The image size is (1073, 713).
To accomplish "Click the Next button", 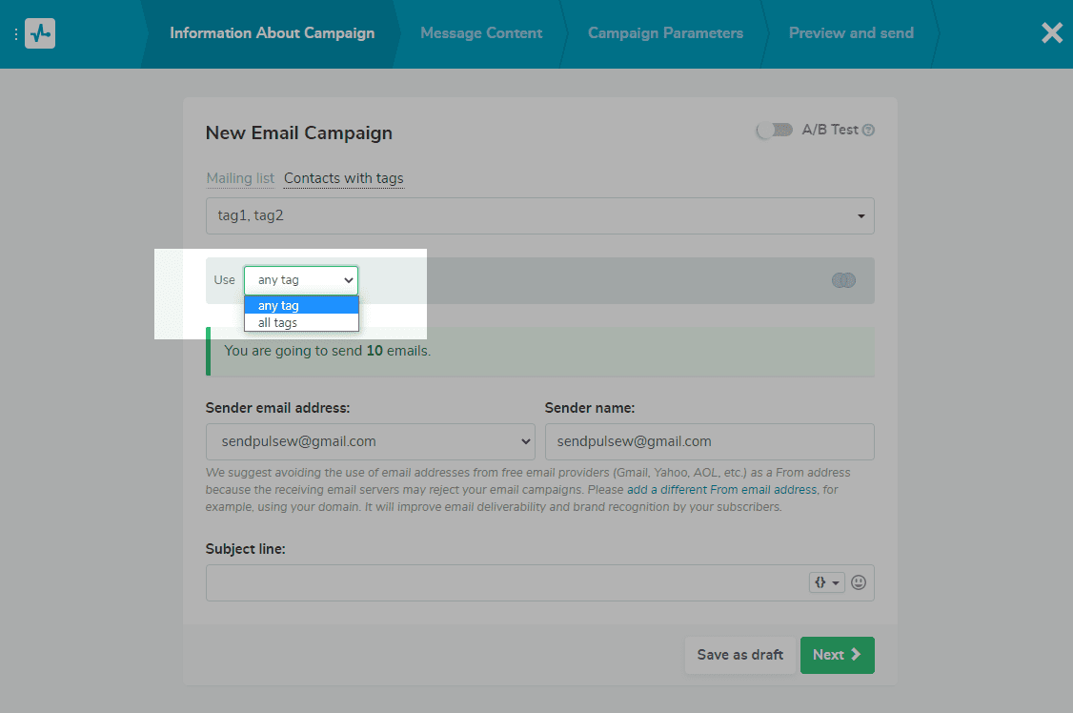I will pyautogui.click(x=837, y=655).
